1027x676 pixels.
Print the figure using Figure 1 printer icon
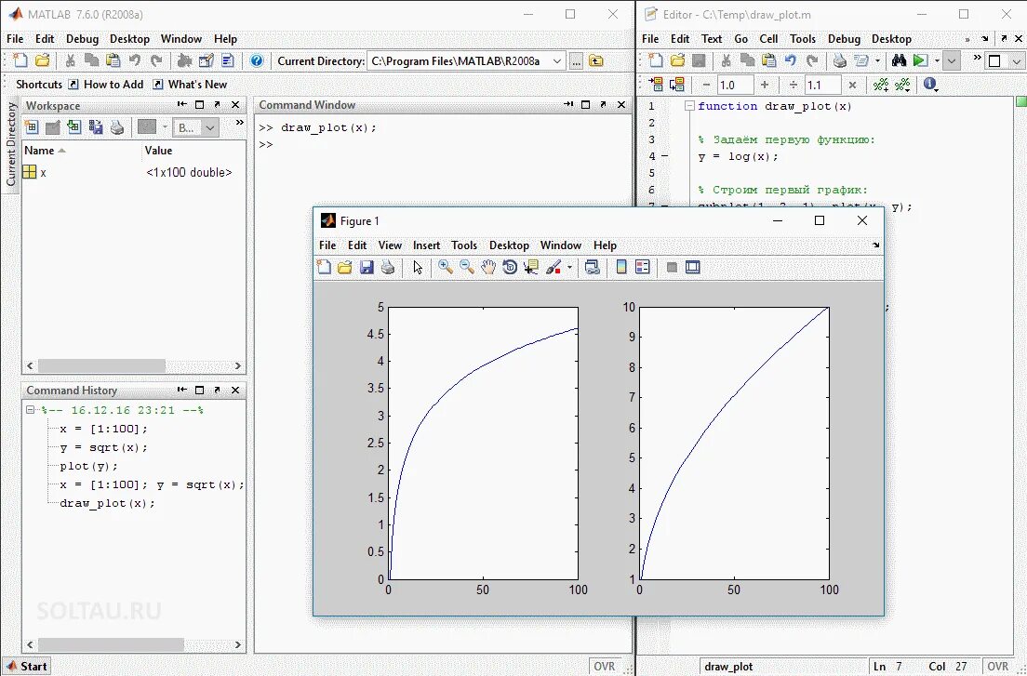click(388, 267)
